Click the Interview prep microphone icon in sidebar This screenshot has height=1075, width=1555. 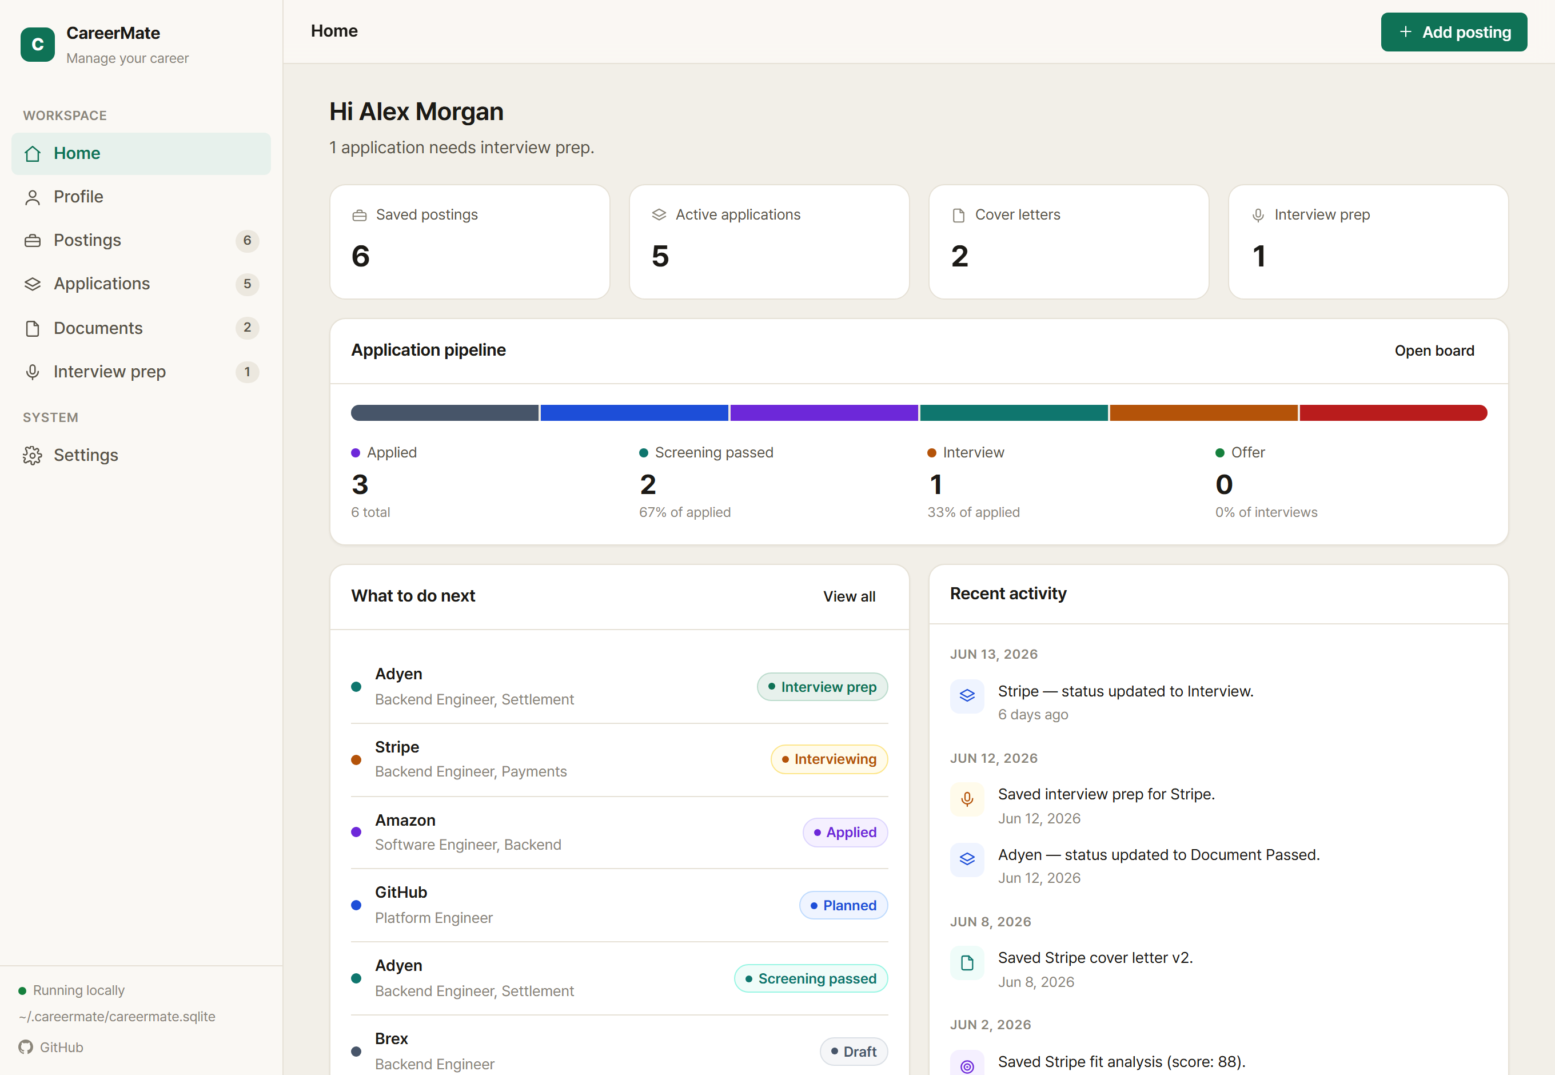click(x=33, y=372)
